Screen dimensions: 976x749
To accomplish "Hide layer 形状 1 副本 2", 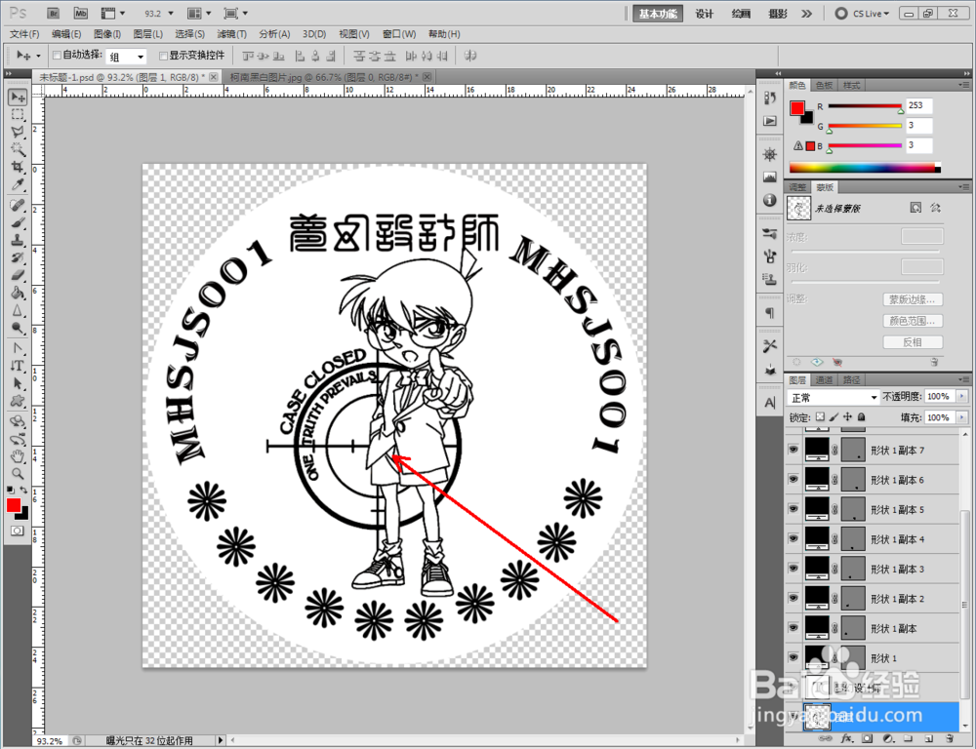I will 793,599.
